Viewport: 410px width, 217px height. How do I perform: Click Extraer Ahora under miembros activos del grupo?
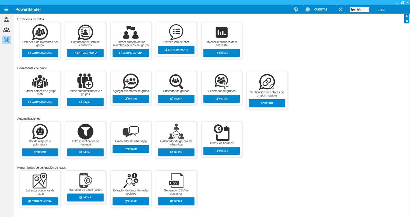click(x=131, y=53)
